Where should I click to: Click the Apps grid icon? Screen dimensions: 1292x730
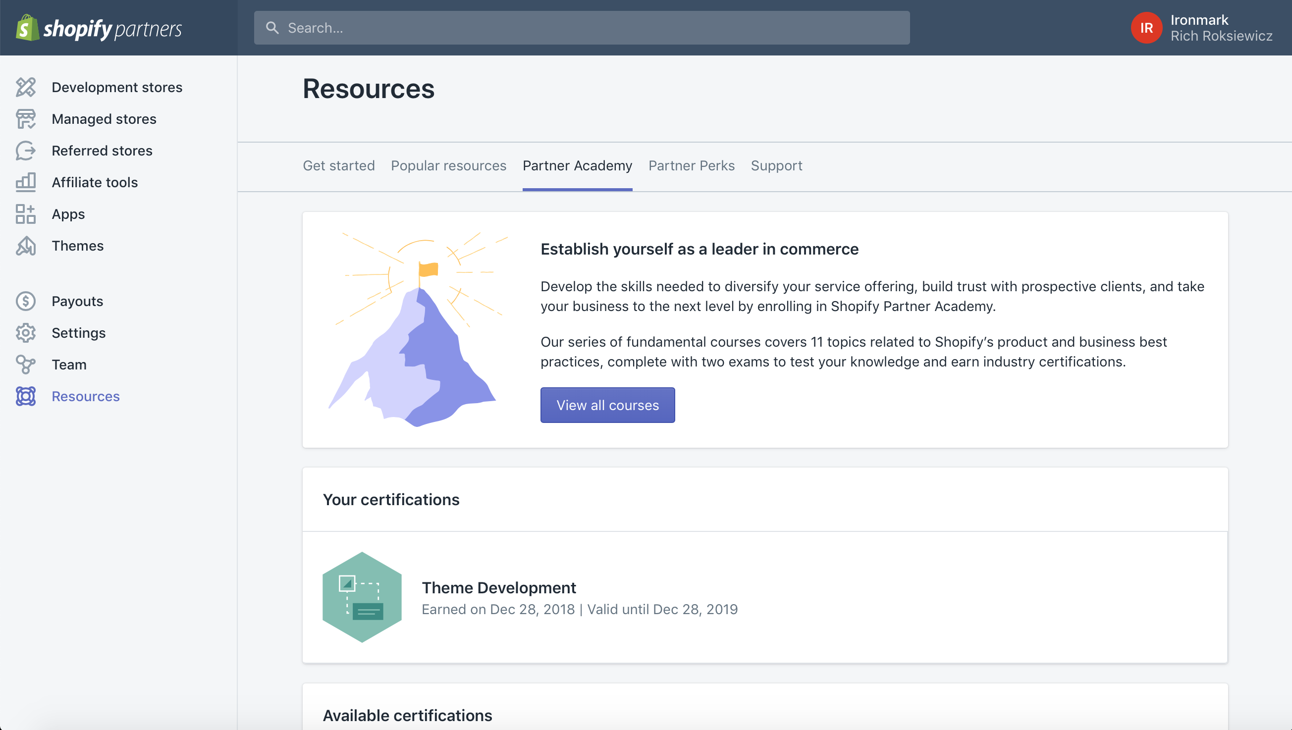coord(26,214)
